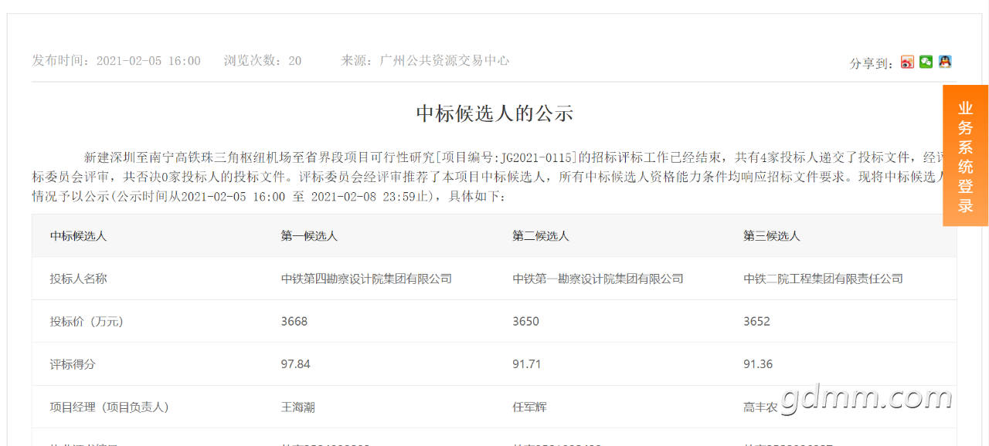Click the project manager name 高丰农
Viewport: 989px width, 446px height.
click(x=760, y=407)
